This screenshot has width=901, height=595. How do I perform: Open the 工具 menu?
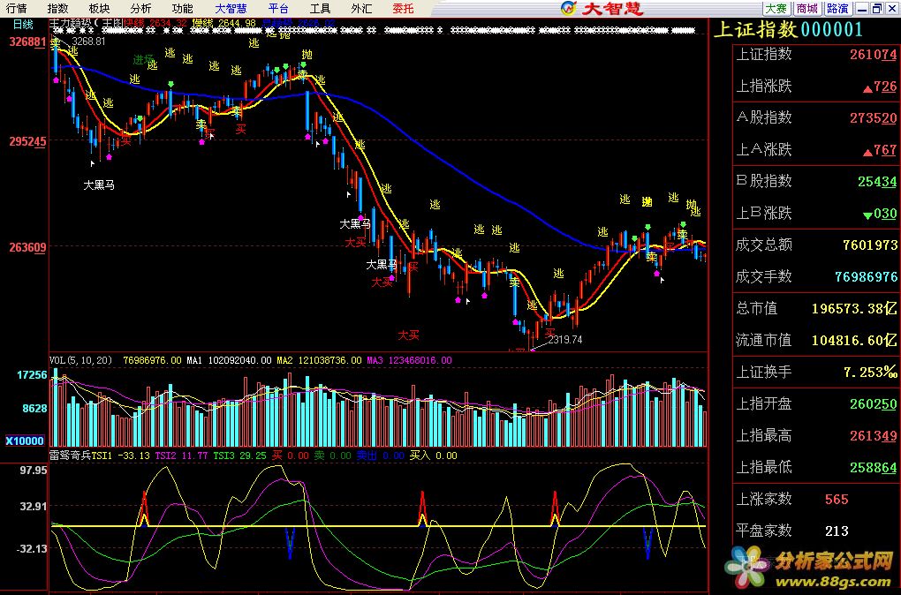click(x=320, y=9)
